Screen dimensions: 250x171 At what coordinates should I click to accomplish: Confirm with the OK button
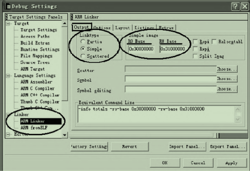165,163
